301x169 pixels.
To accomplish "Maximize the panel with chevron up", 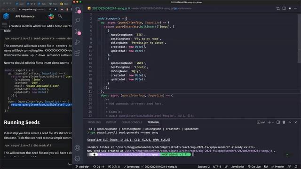I will click(290, 122).
